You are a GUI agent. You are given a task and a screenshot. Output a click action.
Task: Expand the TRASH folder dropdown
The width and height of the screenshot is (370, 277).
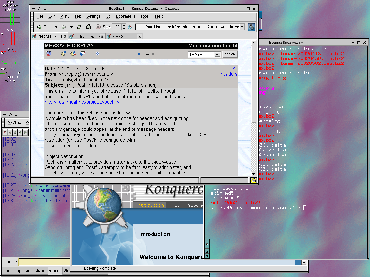click(x=217, y=55)
